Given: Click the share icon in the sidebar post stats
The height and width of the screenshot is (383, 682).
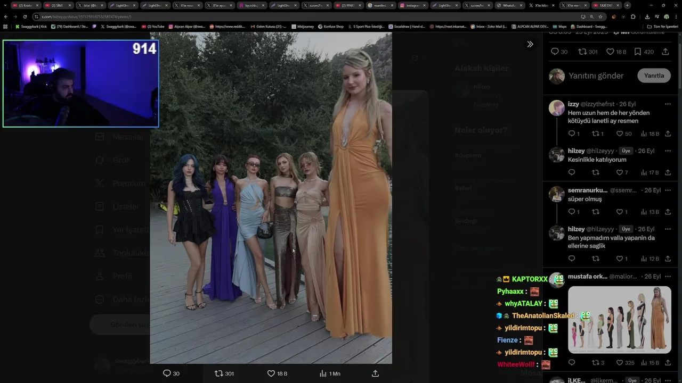Looking at the screenshot, I should [x=665, y=52].
